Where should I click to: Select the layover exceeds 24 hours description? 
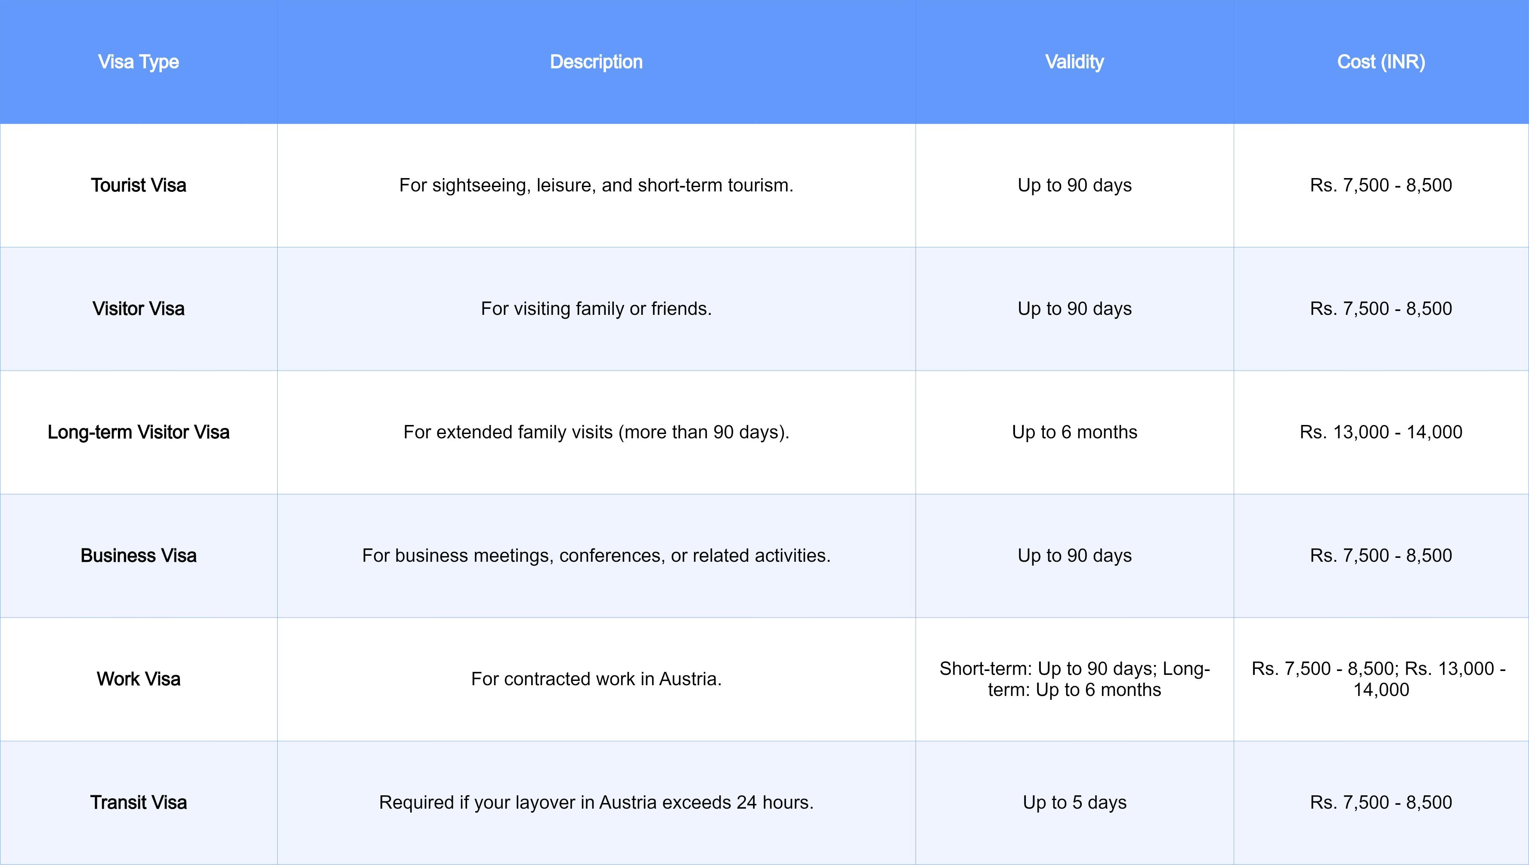point(596,803)
